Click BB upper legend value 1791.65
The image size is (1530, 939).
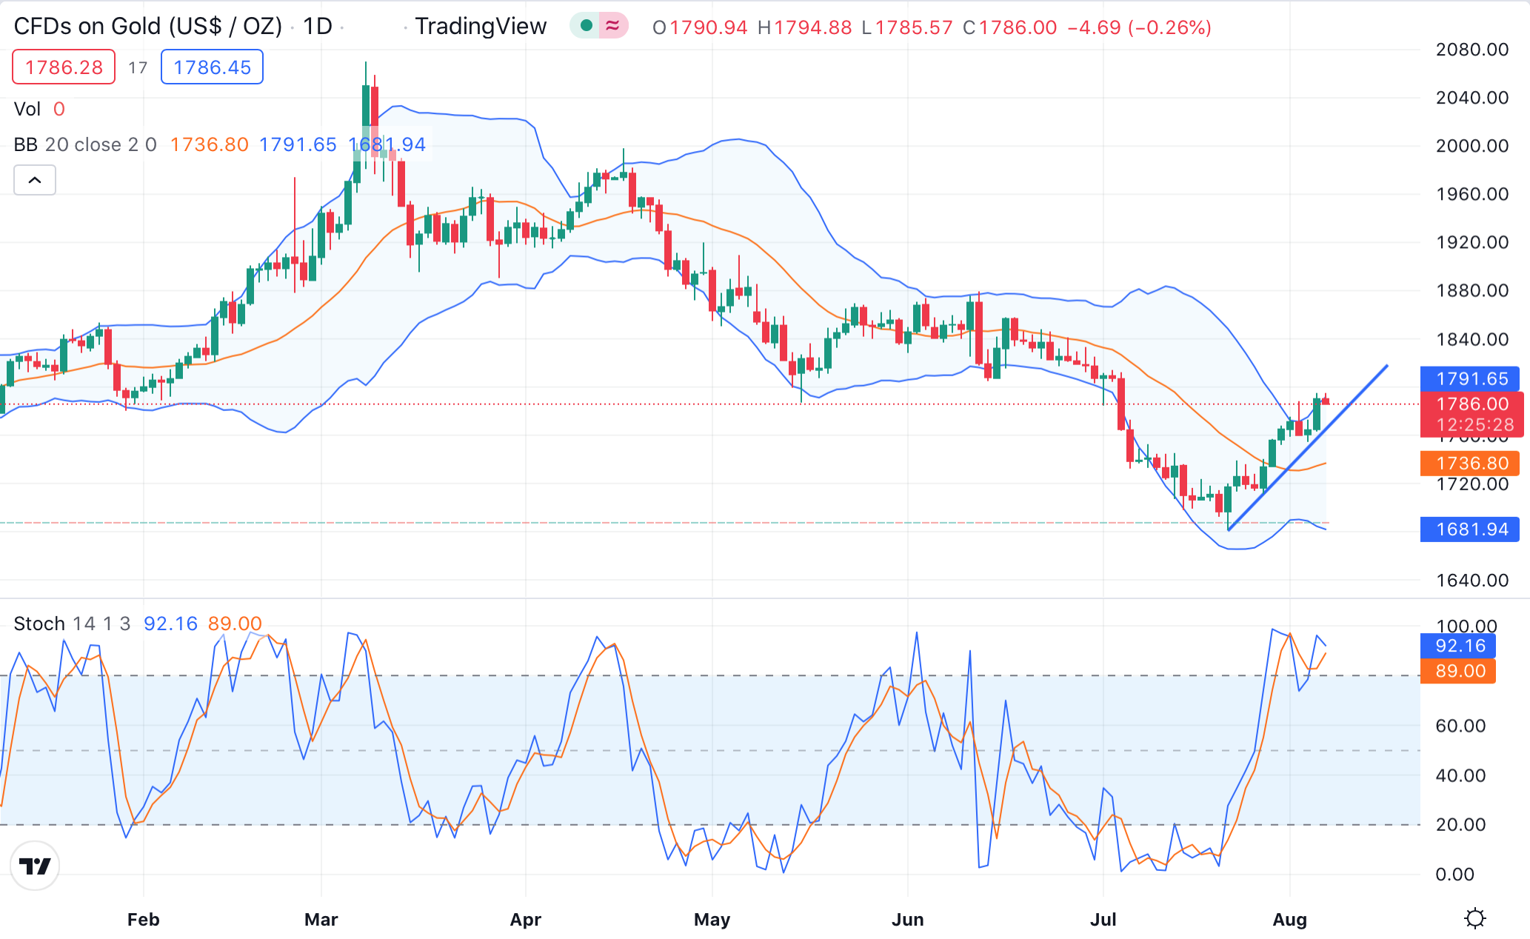pyautogui.click(x=298, y=144)
